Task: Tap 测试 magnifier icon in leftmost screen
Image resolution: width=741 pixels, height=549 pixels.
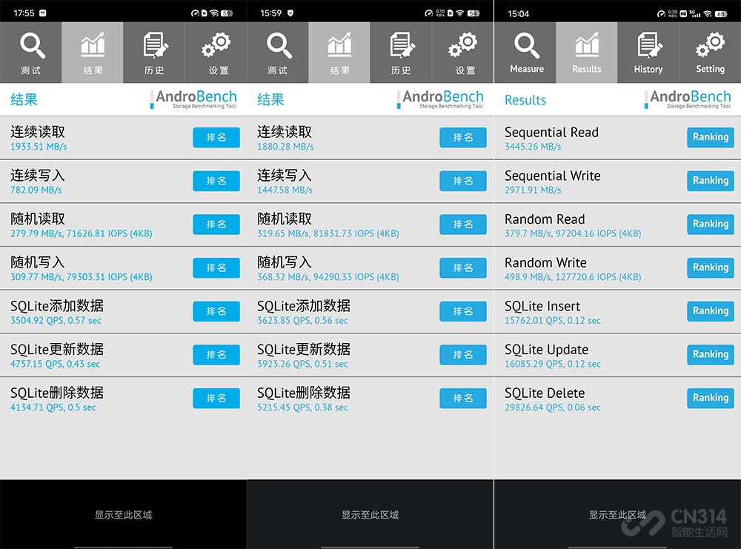Action: click(x=31, y=47)
